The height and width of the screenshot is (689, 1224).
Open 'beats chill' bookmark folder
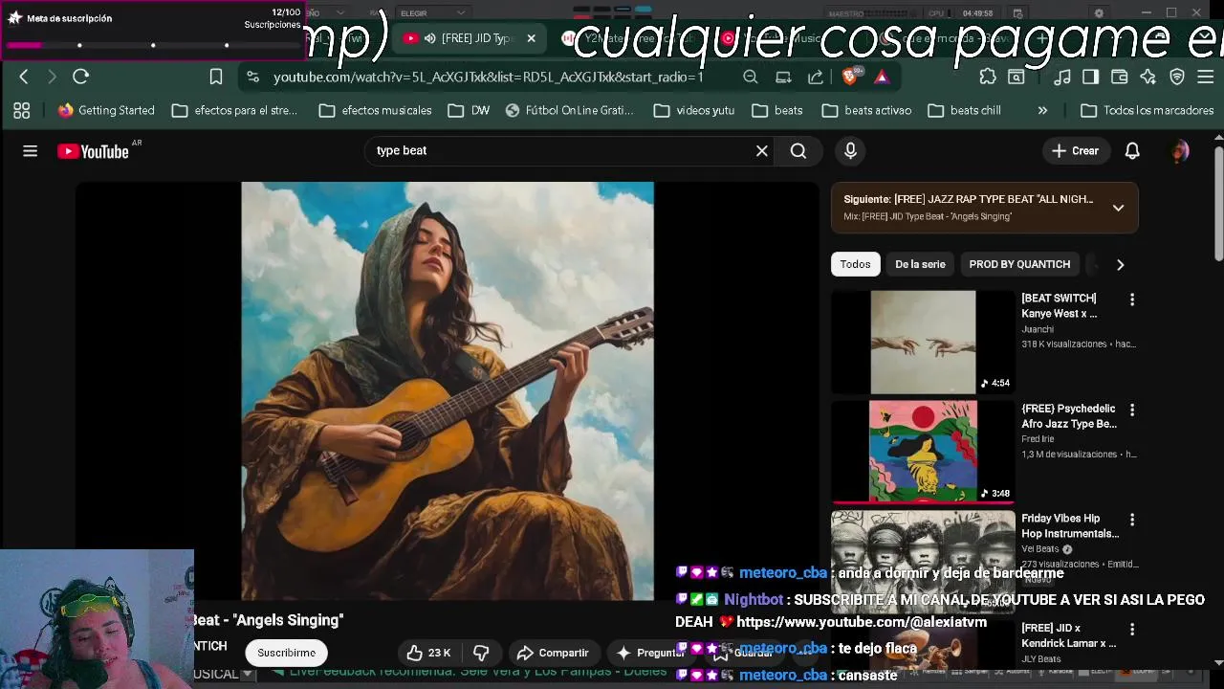click(x=964, y=110)
